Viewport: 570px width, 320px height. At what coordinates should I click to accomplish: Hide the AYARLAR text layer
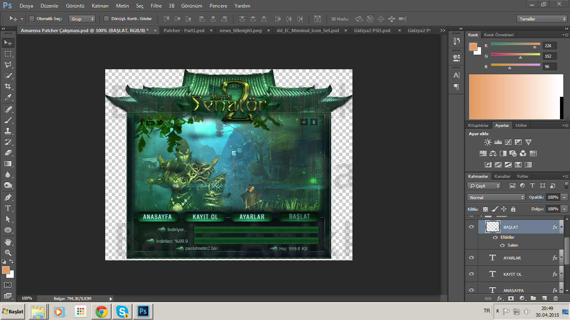[471, 258]
